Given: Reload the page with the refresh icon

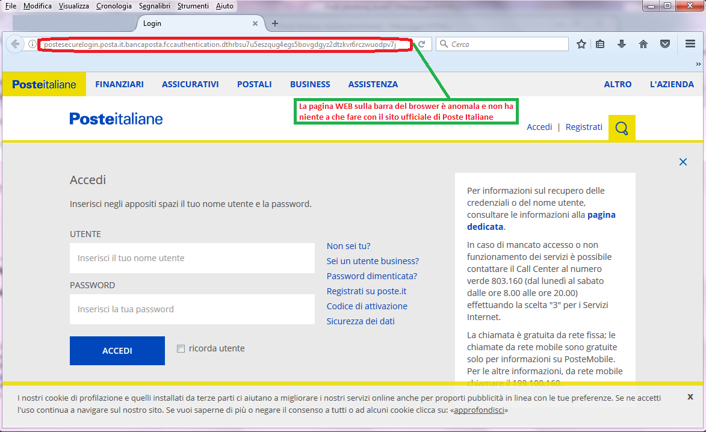Looking at the screenshot, I should [422, 44].
